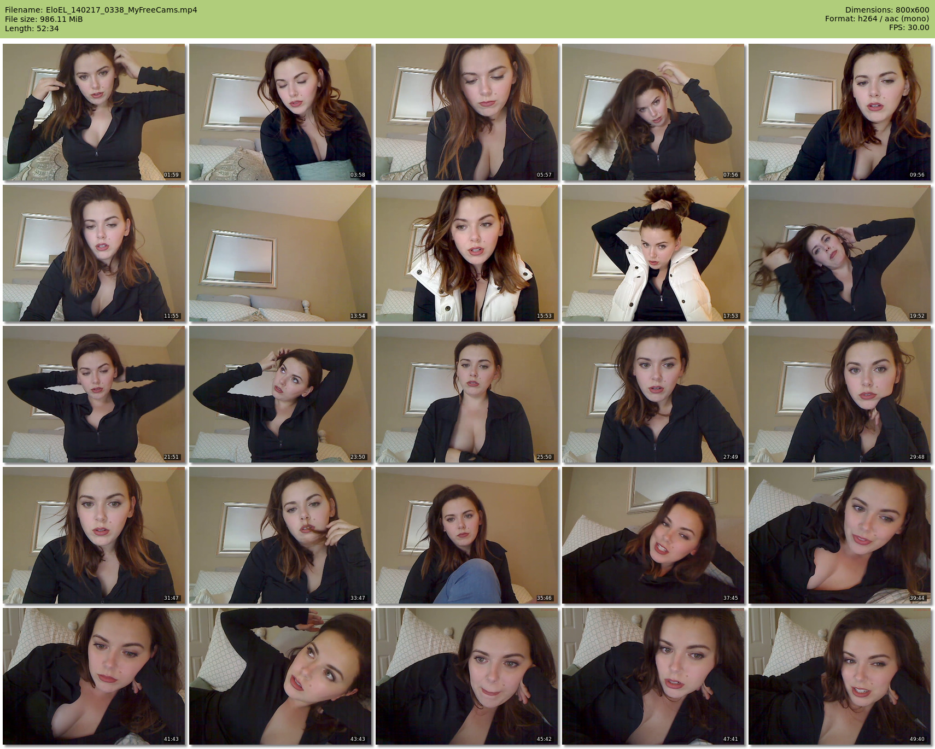Select the thumbnail timestamped 09:56
935x749 pixels.
pyautogui.click(x=839, y=112)
